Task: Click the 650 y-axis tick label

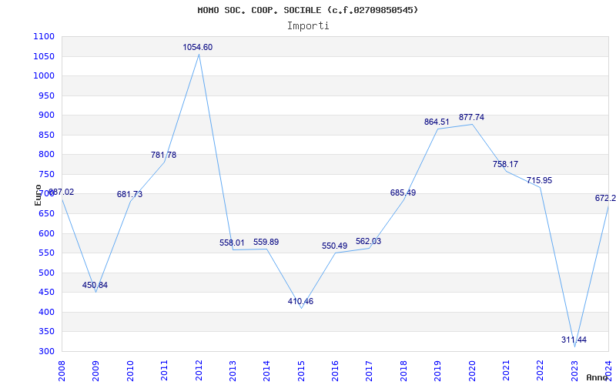Action: click(47, 214)
